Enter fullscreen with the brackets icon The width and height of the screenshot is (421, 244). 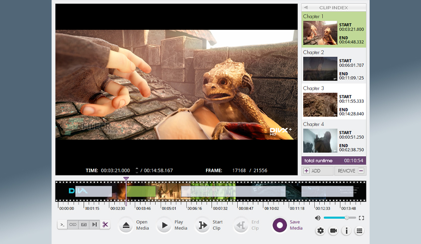[362, 218]
